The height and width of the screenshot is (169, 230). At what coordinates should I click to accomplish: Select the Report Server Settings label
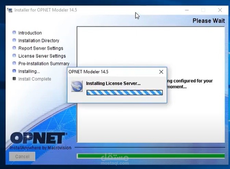(x=41, y=48)
